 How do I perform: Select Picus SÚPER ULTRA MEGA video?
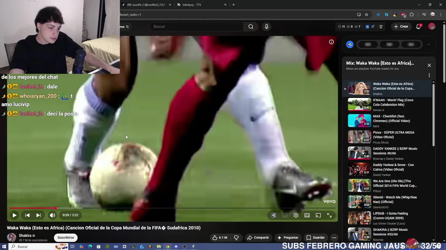pos(387,137)
